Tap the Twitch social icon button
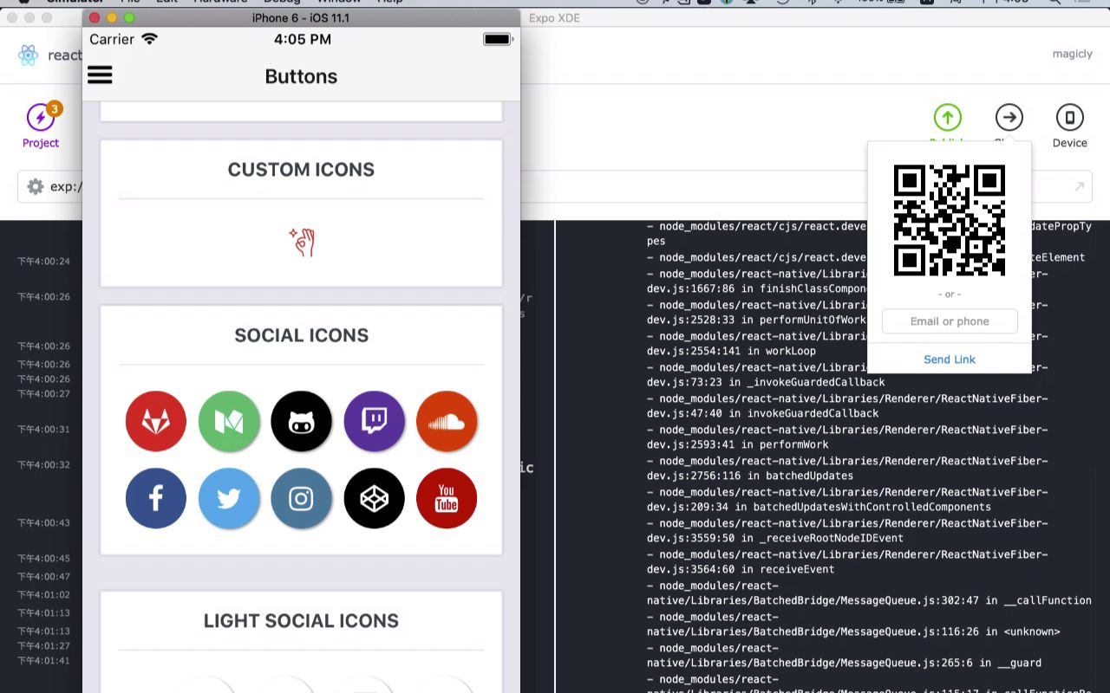 (374, 422)
